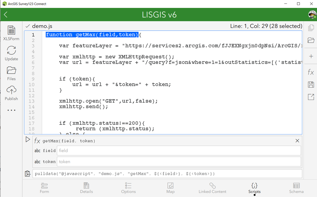This screenshot has width=317, height=197.
Task: Switch to the Details tab
Action: [86, 188]
